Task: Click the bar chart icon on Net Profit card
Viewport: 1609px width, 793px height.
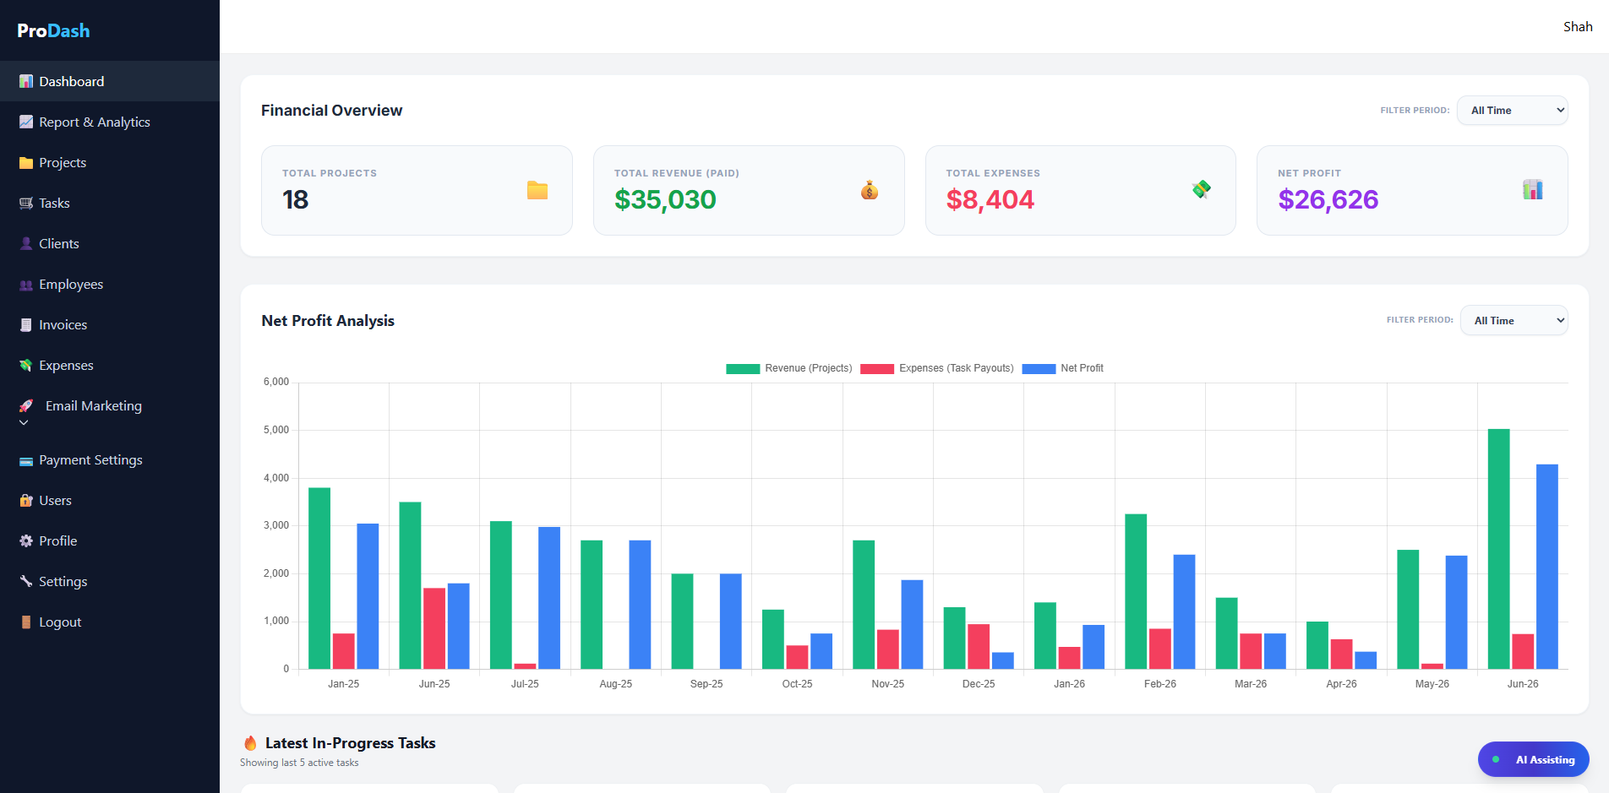Action: point(1533,190)
